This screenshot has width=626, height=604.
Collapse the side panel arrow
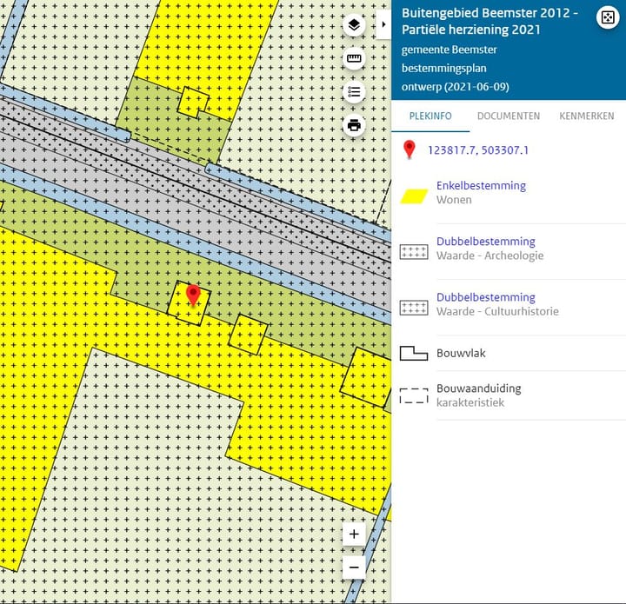pos(384,24)
